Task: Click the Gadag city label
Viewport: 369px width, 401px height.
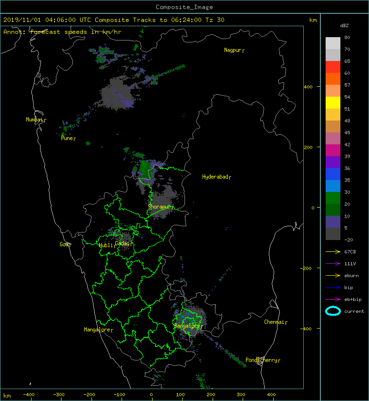Action: pyautogui.click(x=123, y=243)
